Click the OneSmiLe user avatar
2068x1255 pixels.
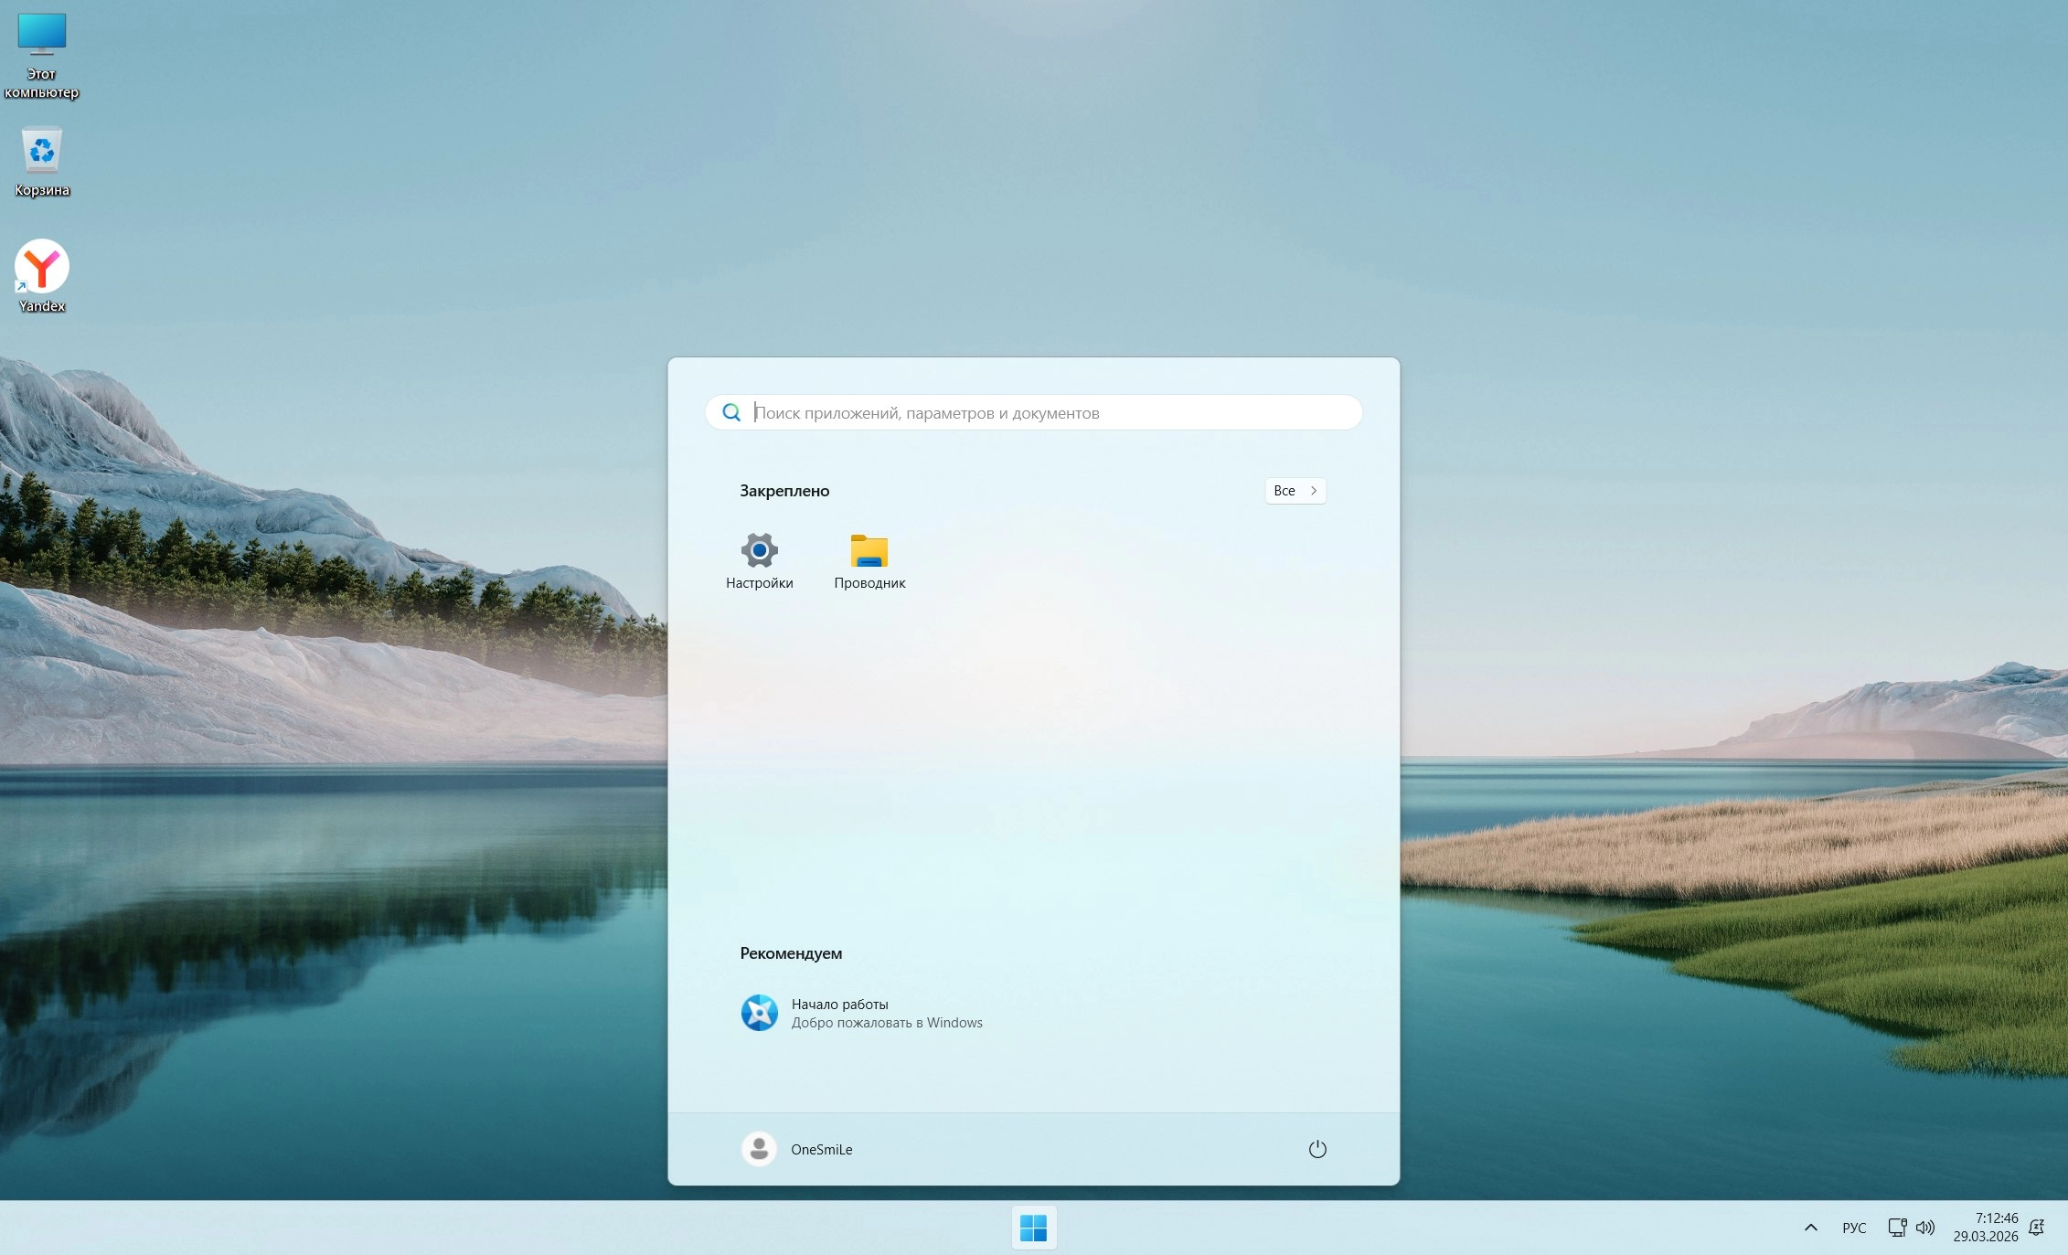click(759, 1149)
